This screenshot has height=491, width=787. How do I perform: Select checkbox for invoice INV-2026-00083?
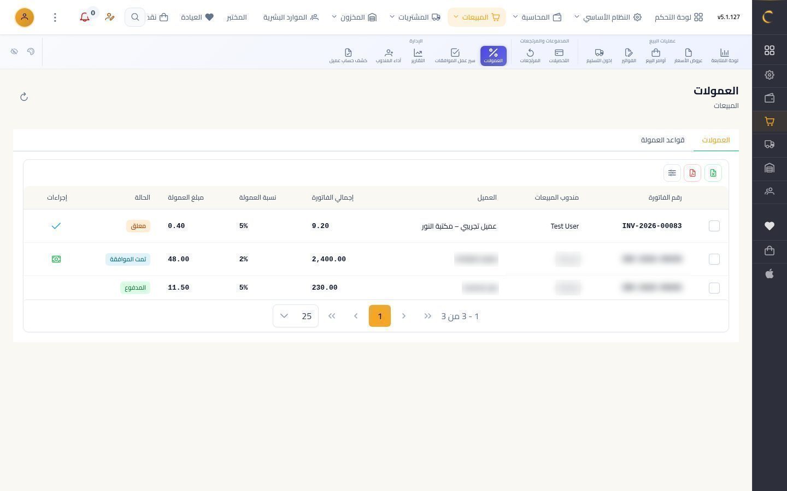pos(714,226)
